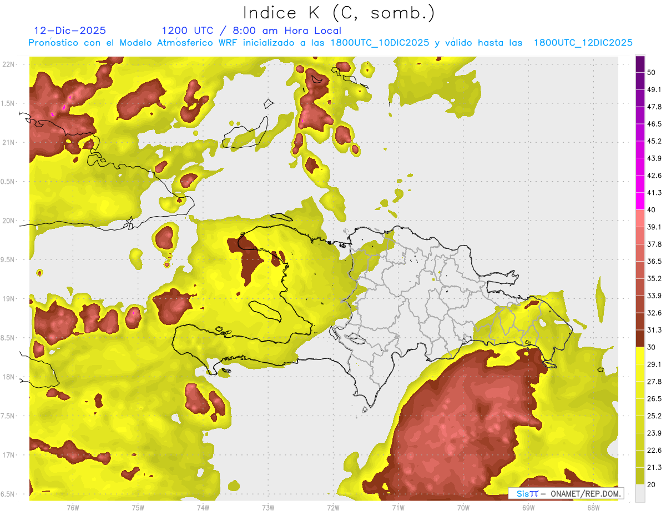Screen dimensions: 666x515
Task: Select the date text '12-Dic-2025'
Action: point(70,31)
